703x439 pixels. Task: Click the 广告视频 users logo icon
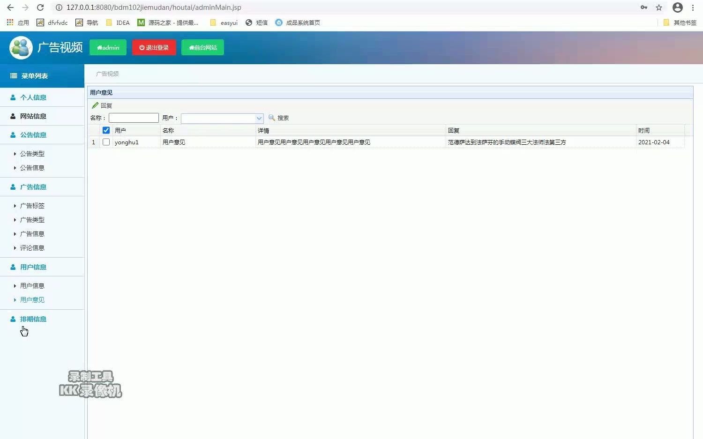click(x=21, y=47)
